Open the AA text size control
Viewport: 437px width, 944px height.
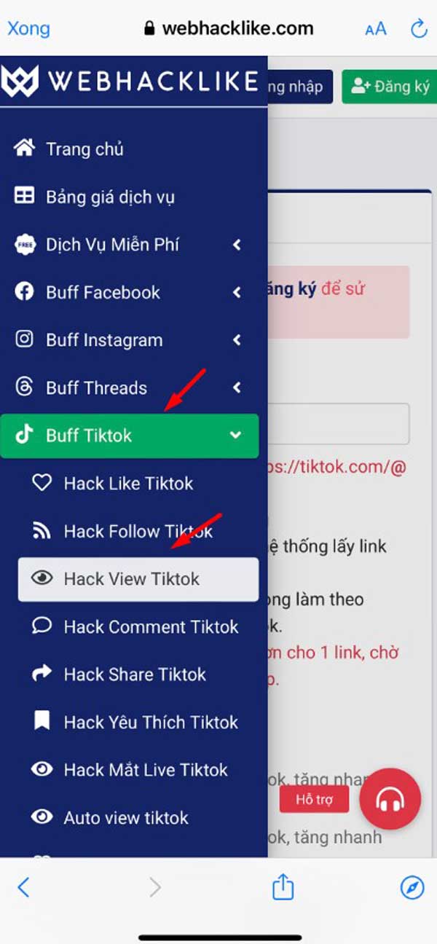(376, 29)
